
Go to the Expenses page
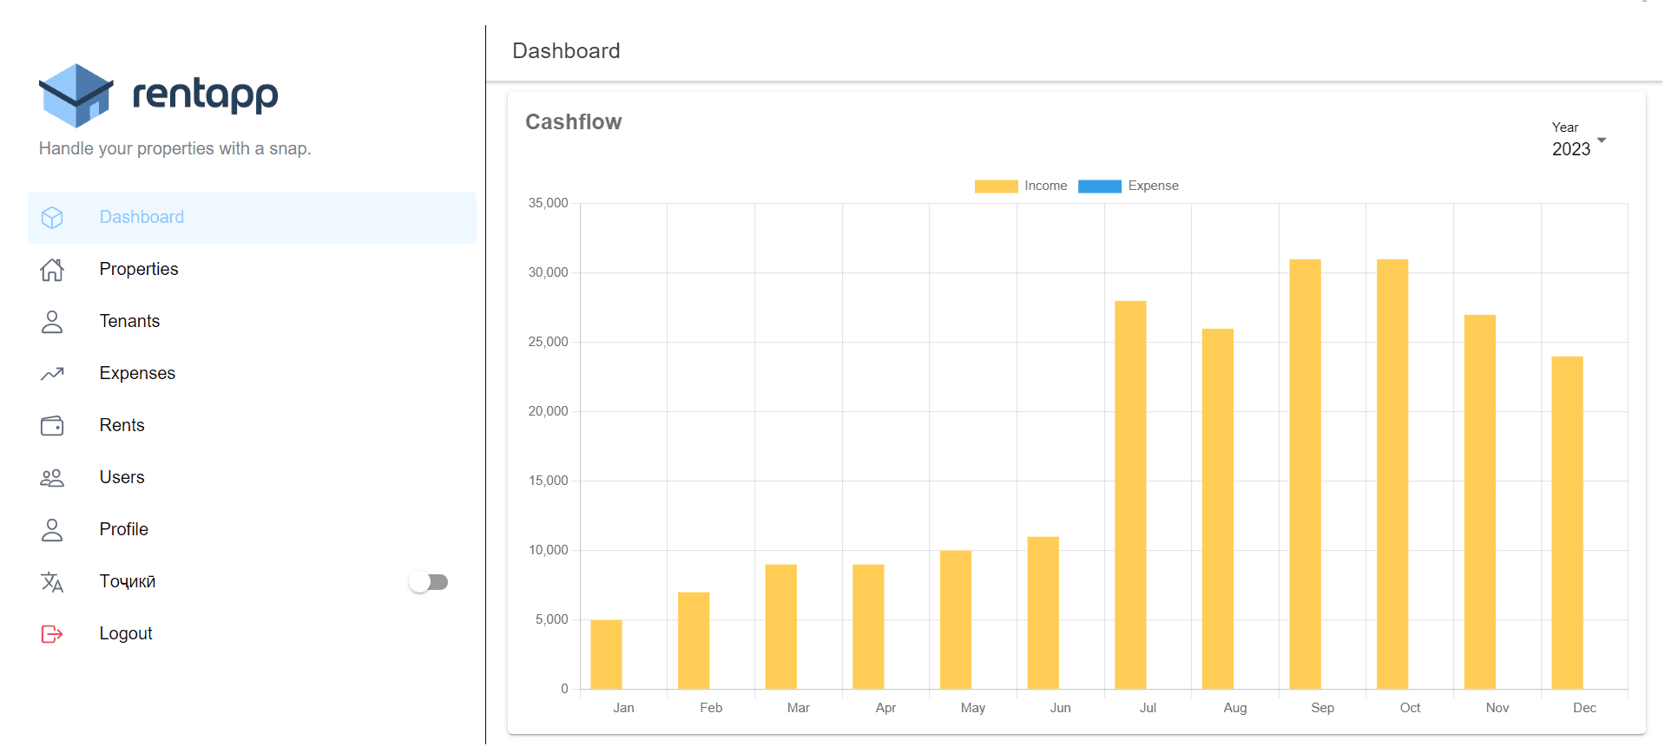tap(137, 373)
